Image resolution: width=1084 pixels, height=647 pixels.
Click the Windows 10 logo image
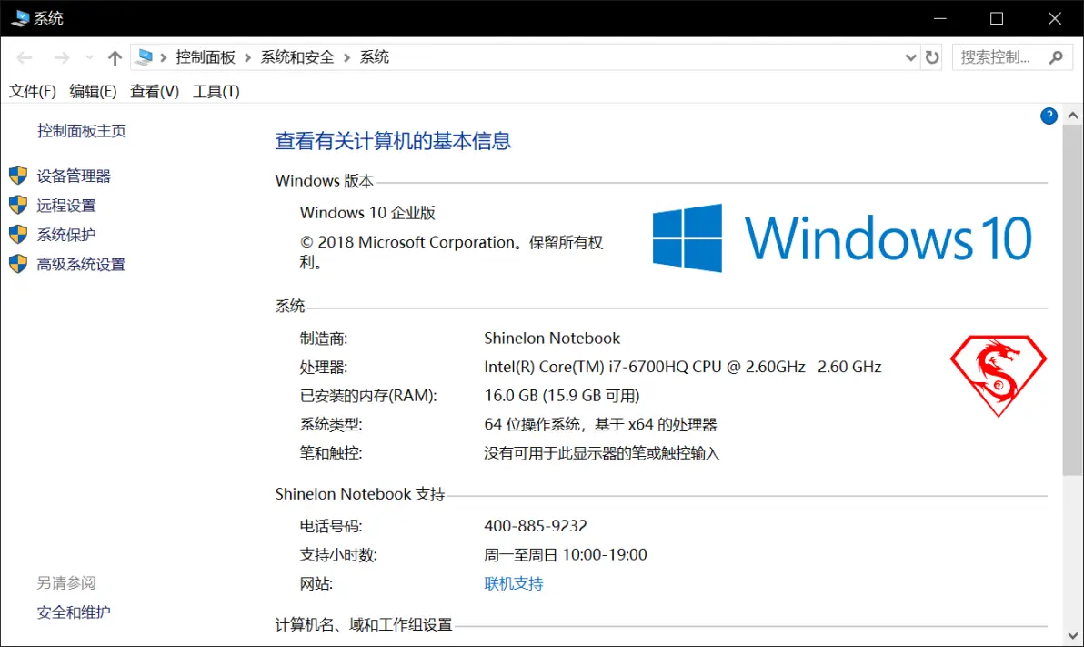pyautogui.click(x=842, y=238)
